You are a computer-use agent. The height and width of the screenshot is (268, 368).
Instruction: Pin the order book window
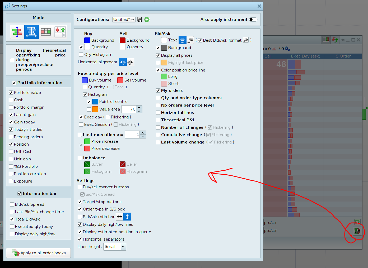343,40
